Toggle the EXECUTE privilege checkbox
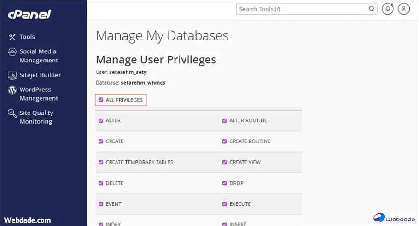Image resolution: width=419 pixels, height=226 pixels. point(225,204)
